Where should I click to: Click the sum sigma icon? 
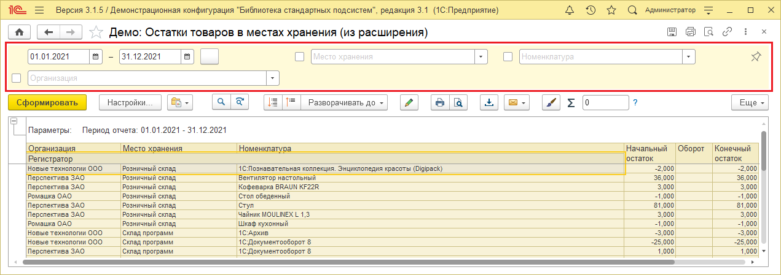[571, 102]
